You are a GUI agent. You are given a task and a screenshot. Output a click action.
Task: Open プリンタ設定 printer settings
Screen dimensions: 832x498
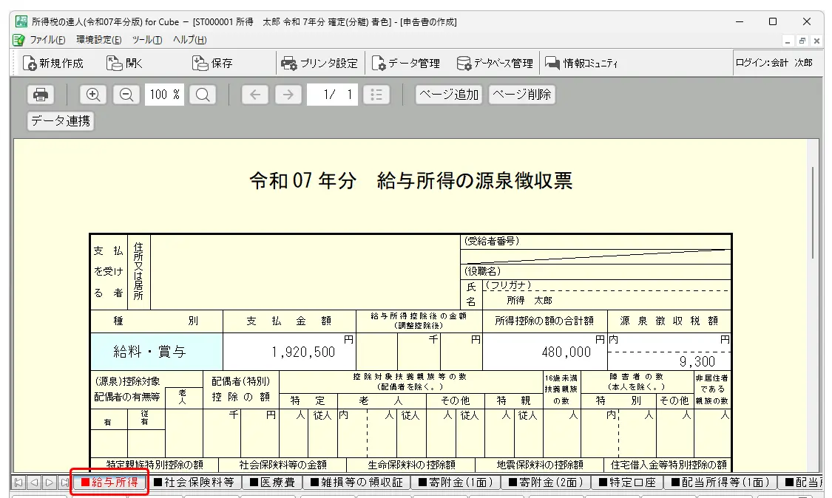(319, 64)
